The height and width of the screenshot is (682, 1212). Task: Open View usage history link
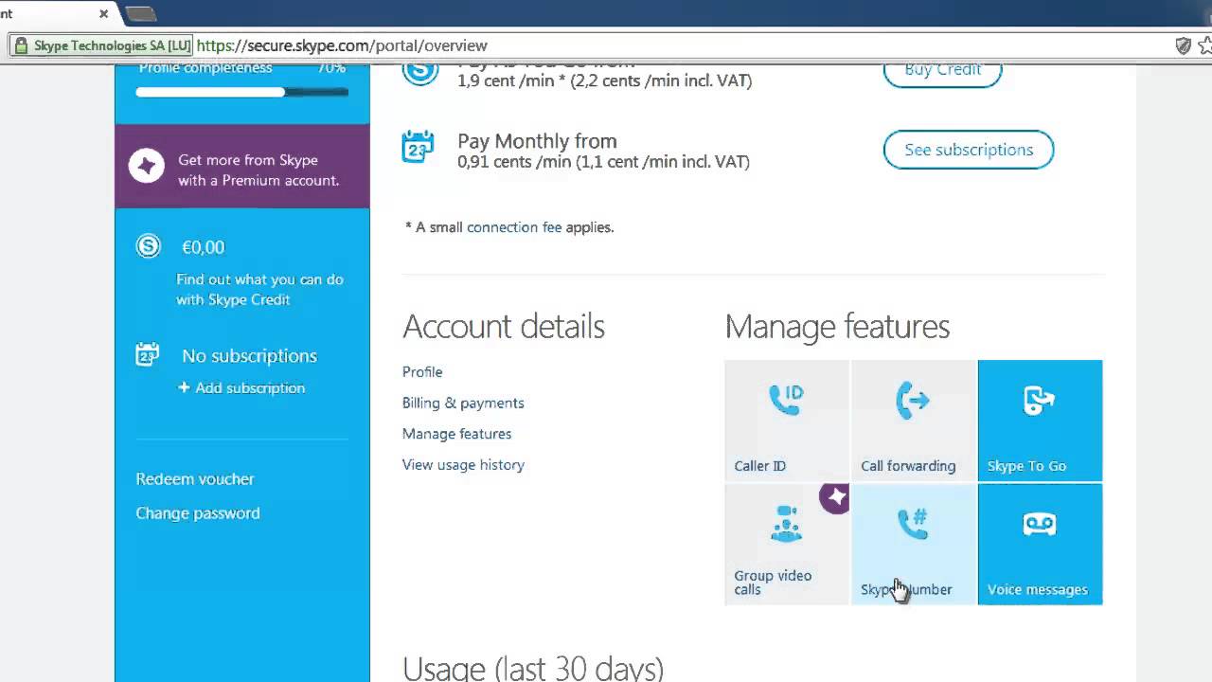(x=463, y=465)
